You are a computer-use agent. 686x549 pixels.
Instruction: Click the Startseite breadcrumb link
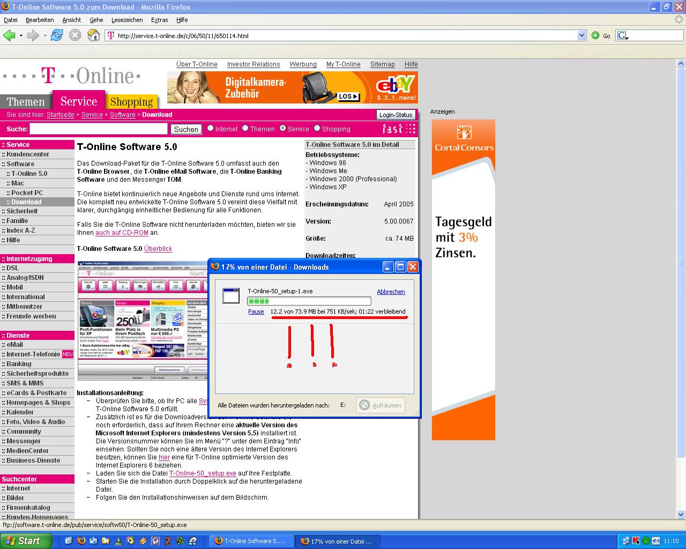coord(61,115)
